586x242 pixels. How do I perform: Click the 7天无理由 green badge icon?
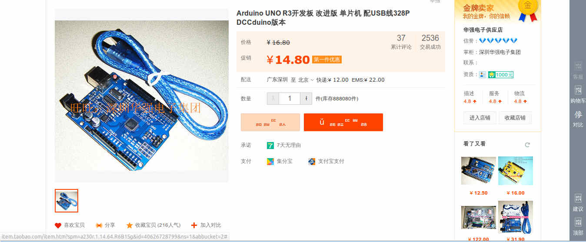(270, 145)
